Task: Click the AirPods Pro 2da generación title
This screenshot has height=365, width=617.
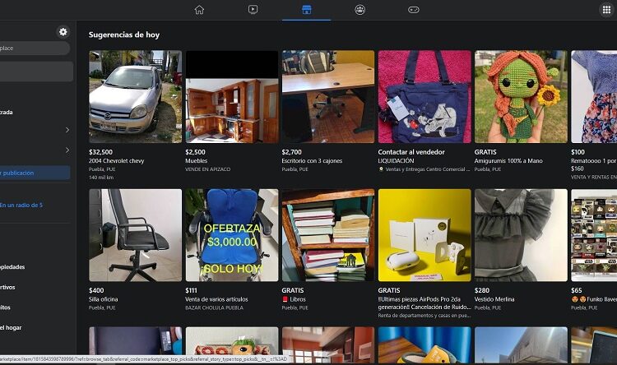Action: 424,303
